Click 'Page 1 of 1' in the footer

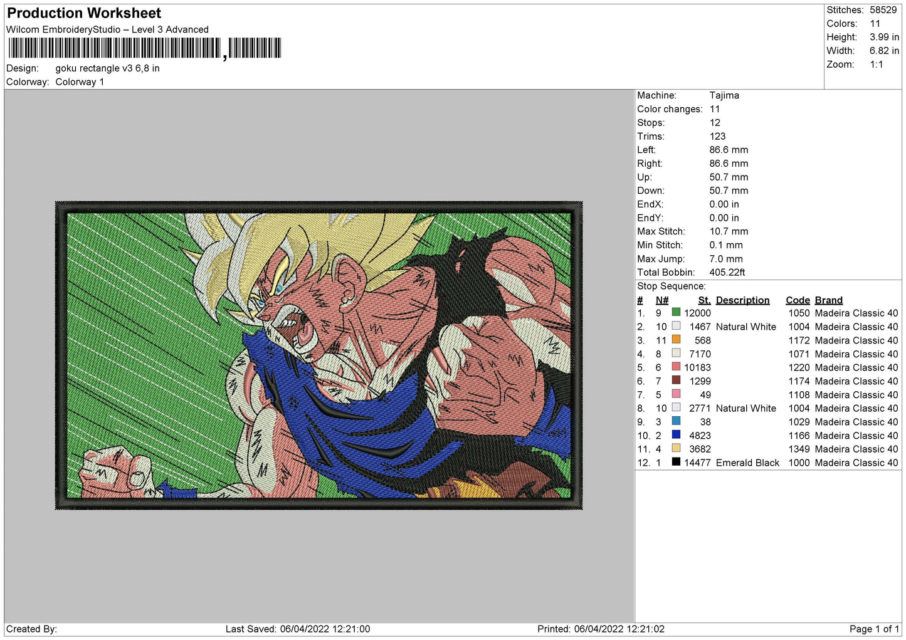pyautogui.click(x=874, y=629)
